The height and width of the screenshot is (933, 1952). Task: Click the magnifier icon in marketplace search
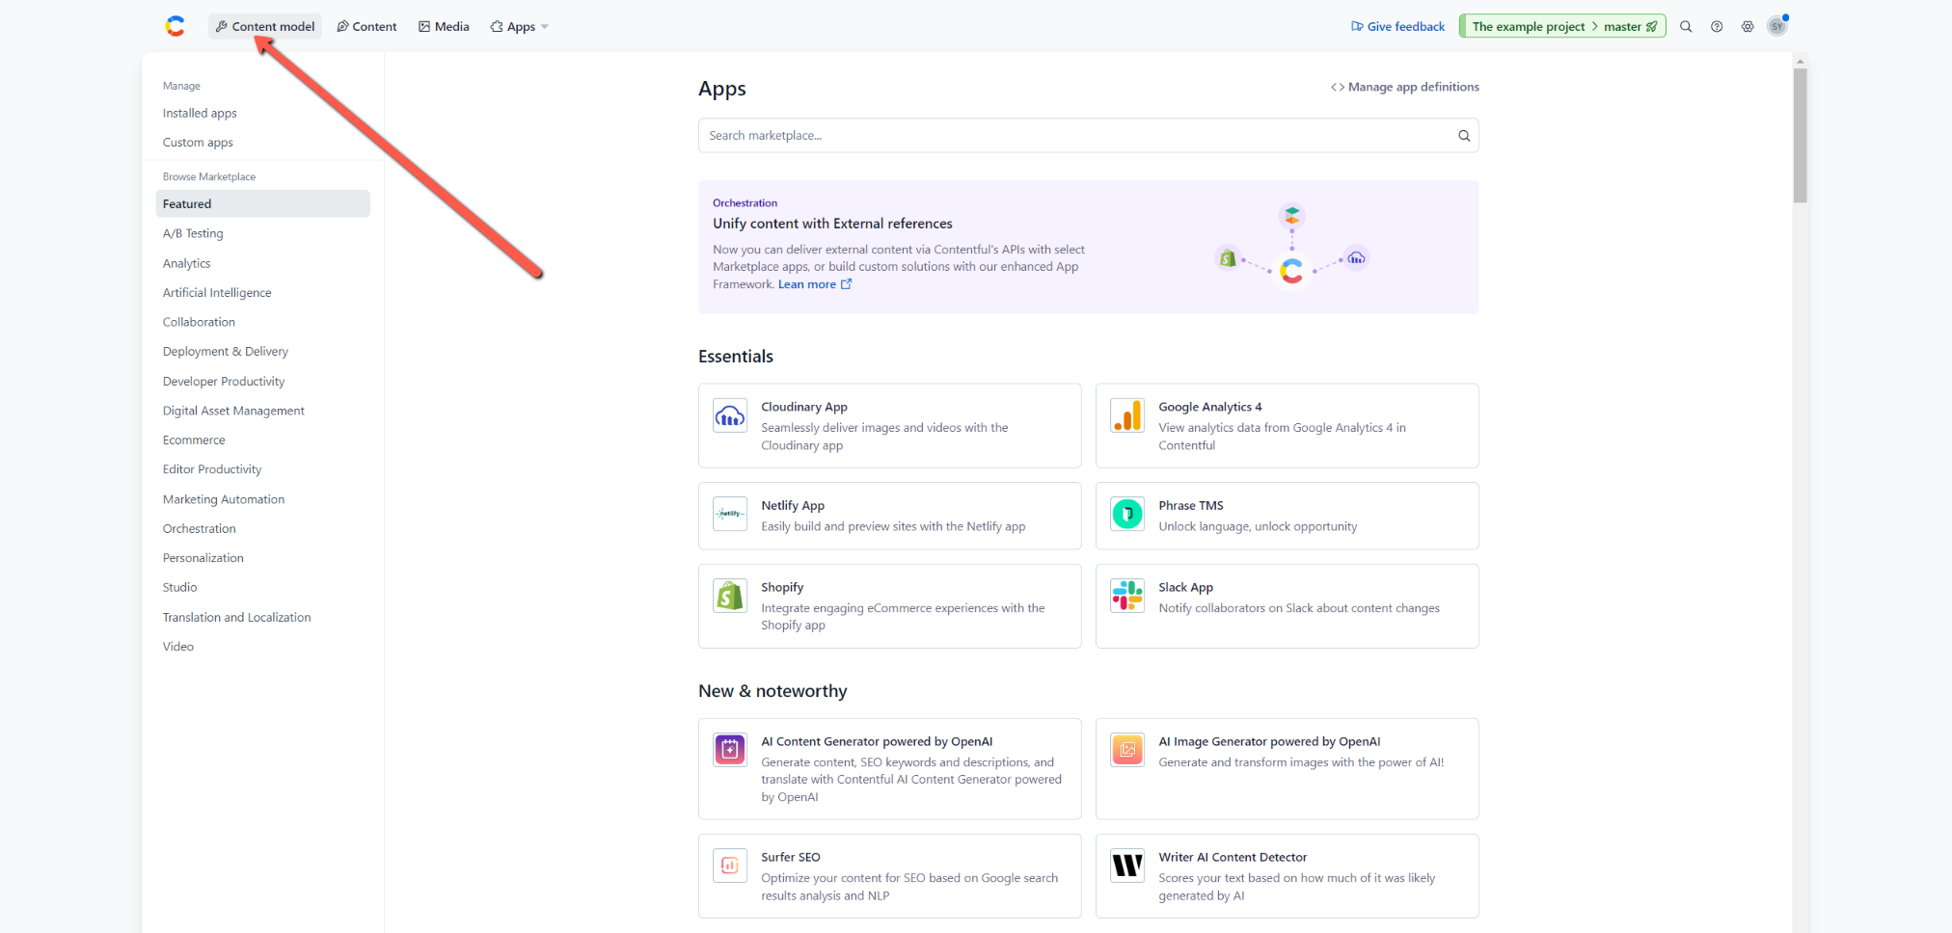click(x=1463, y=135)
